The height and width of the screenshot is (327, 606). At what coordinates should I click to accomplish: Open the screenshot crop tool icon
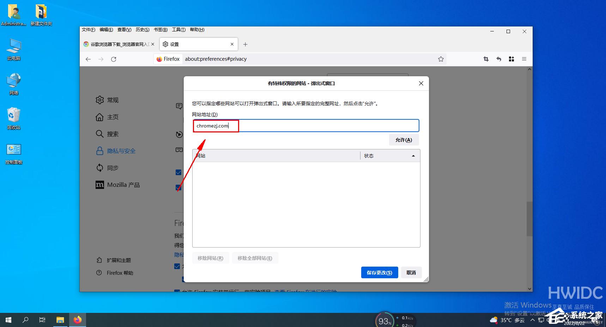[x=486, y=59]
